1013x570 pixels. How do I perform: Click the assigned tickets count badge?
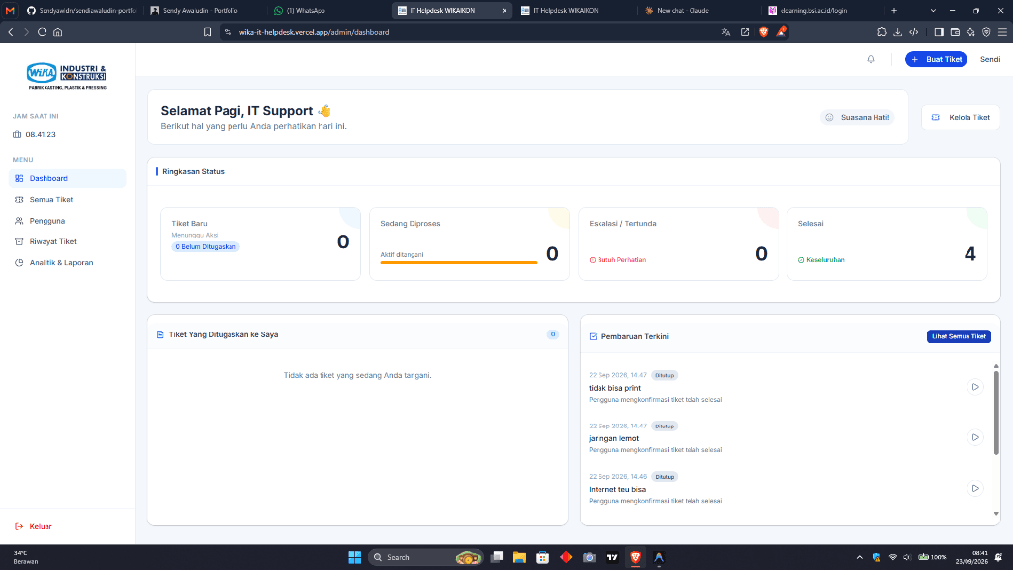click(552, 334)
